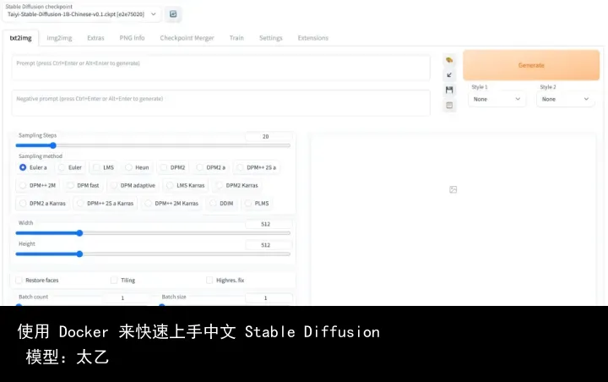The width and height of the screenshot is (608, 382).
Task: Enable the Tiling checkbox
Action: (x=114, y=280)
